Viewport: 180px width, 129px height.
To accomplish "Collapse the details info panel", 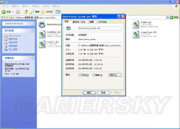I will (32, 58).
